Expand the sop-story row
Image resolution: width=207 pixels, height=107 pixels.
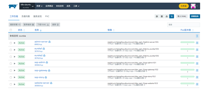pos(15,77)
